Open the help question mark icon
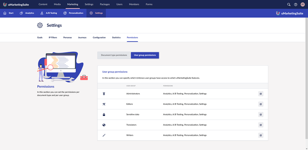The image size is (308, 150). [x=296, y=4]
